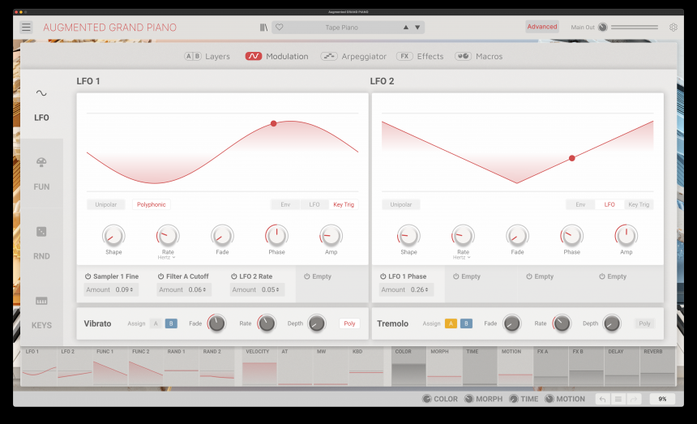Adjust LFO 1 Phase amount 0.26 stepper
Screen dimensions: 697x424
click(x=419, y=289)
